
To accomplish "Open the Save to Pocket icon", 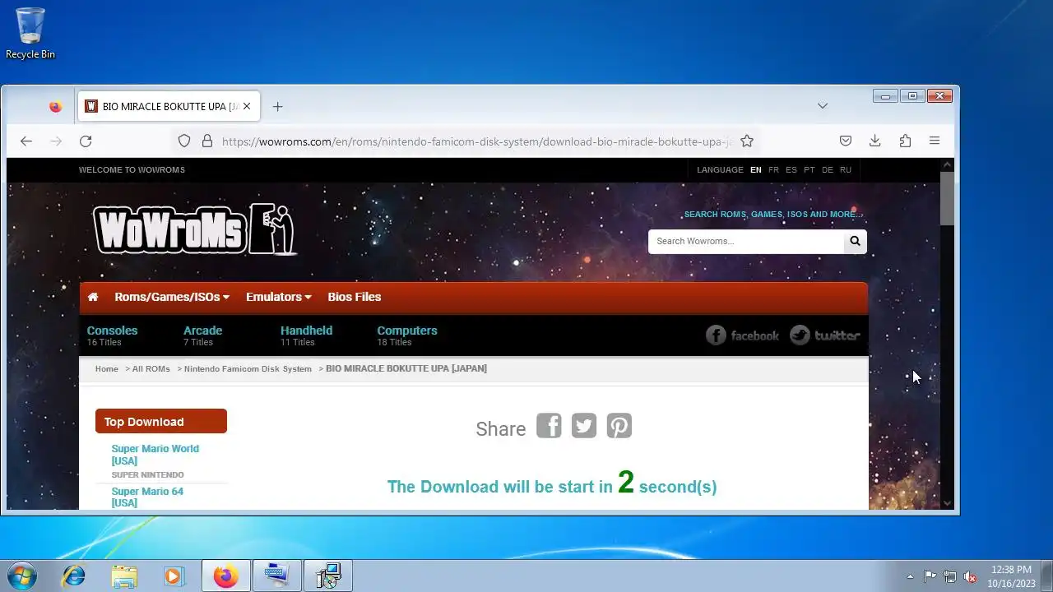I will click(x=846, y=141).
